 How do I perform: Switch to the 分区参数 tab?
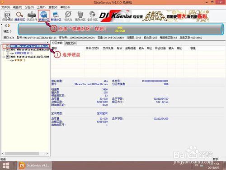click(x=57, y=43)
